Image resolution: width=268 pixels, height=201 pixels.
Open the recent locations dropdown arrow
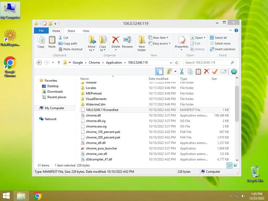click(x=53, y=63)
